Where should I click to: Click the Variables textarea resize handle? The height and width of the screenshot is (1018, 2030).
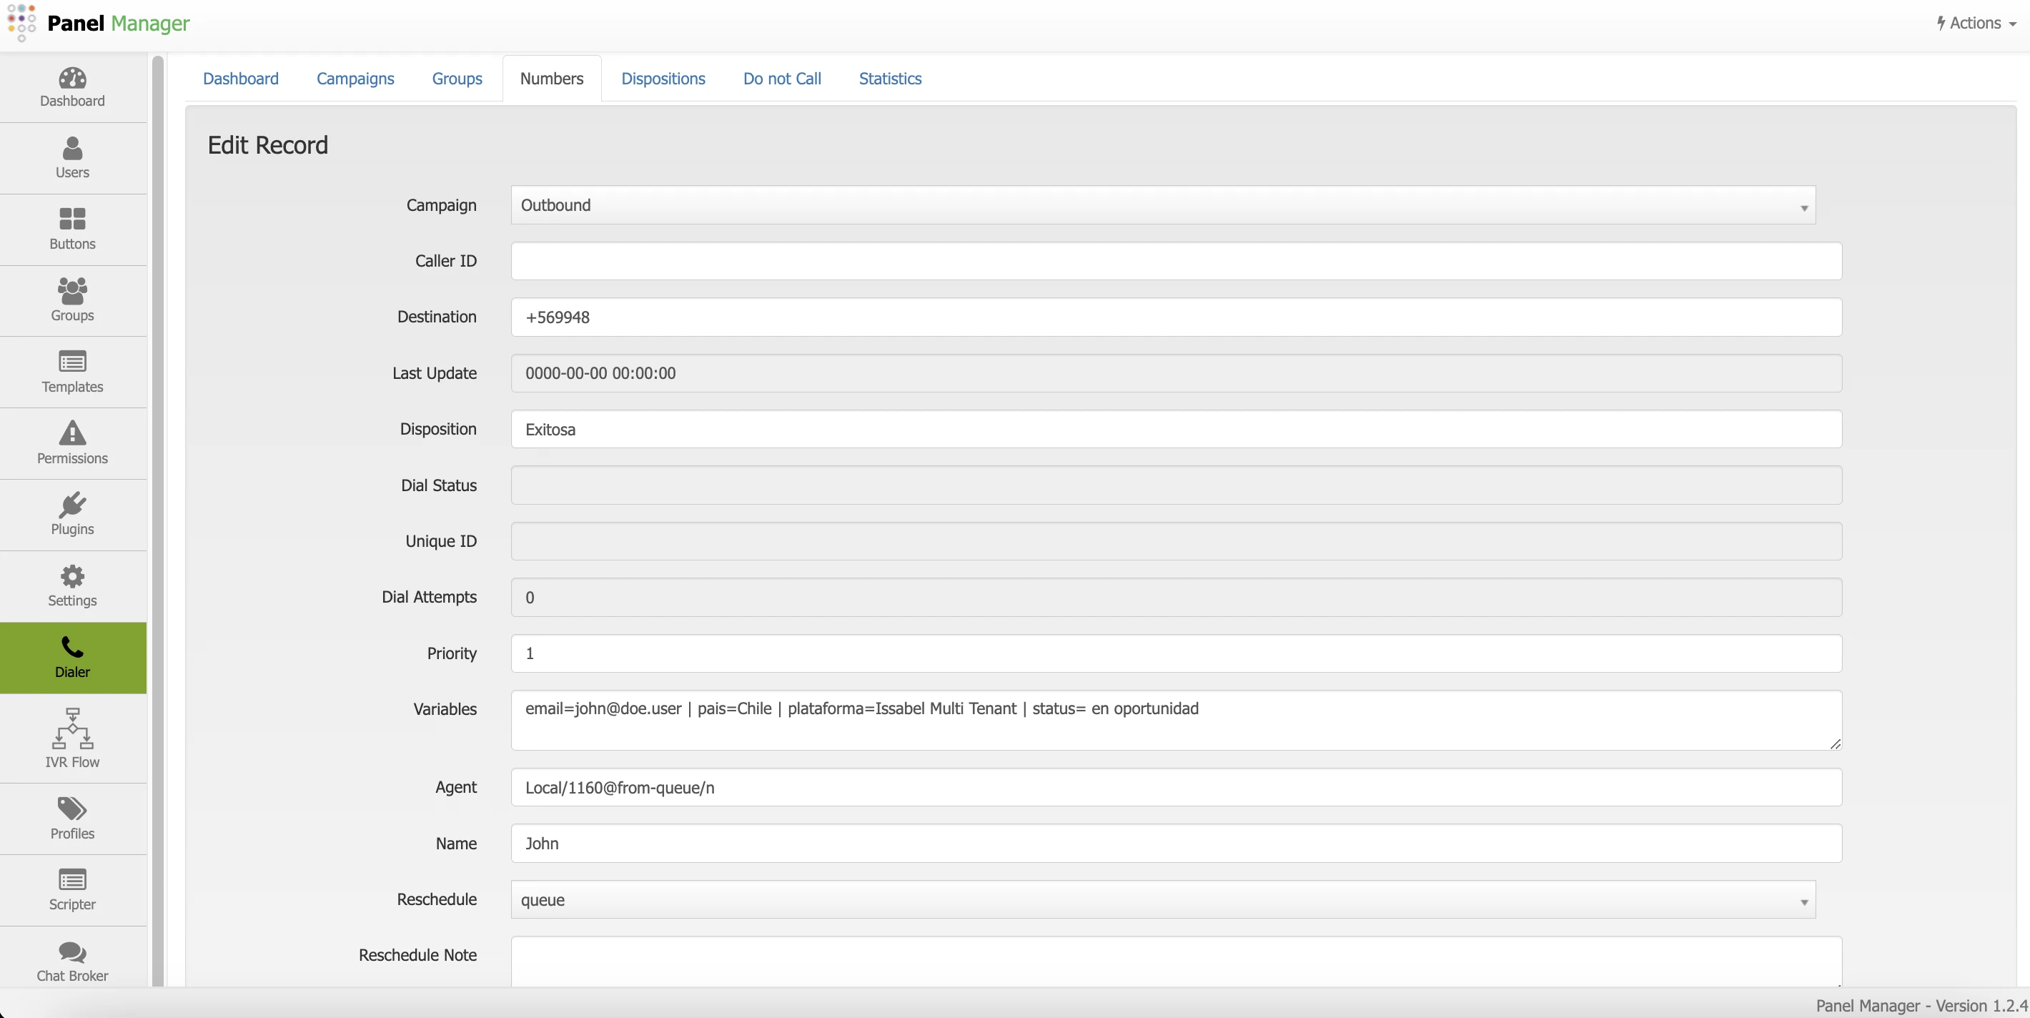(1835, 743)
